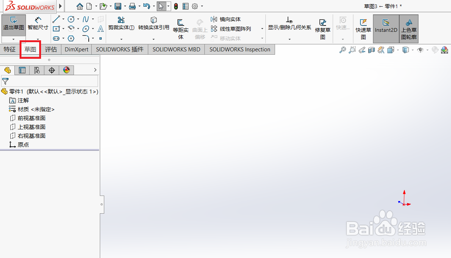
Task: Toggle Shaded Sketch Contours (上色草图轮廓)
Action: pos(409,29)
